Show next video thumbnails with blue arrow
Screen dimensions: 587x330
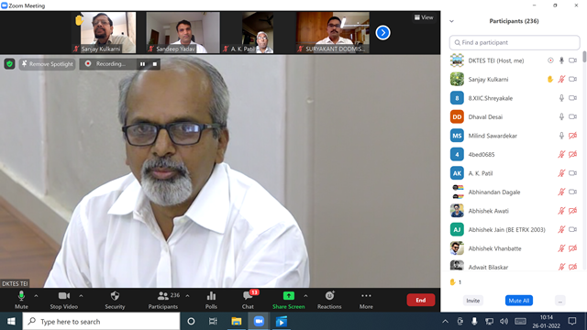point(382,33)
